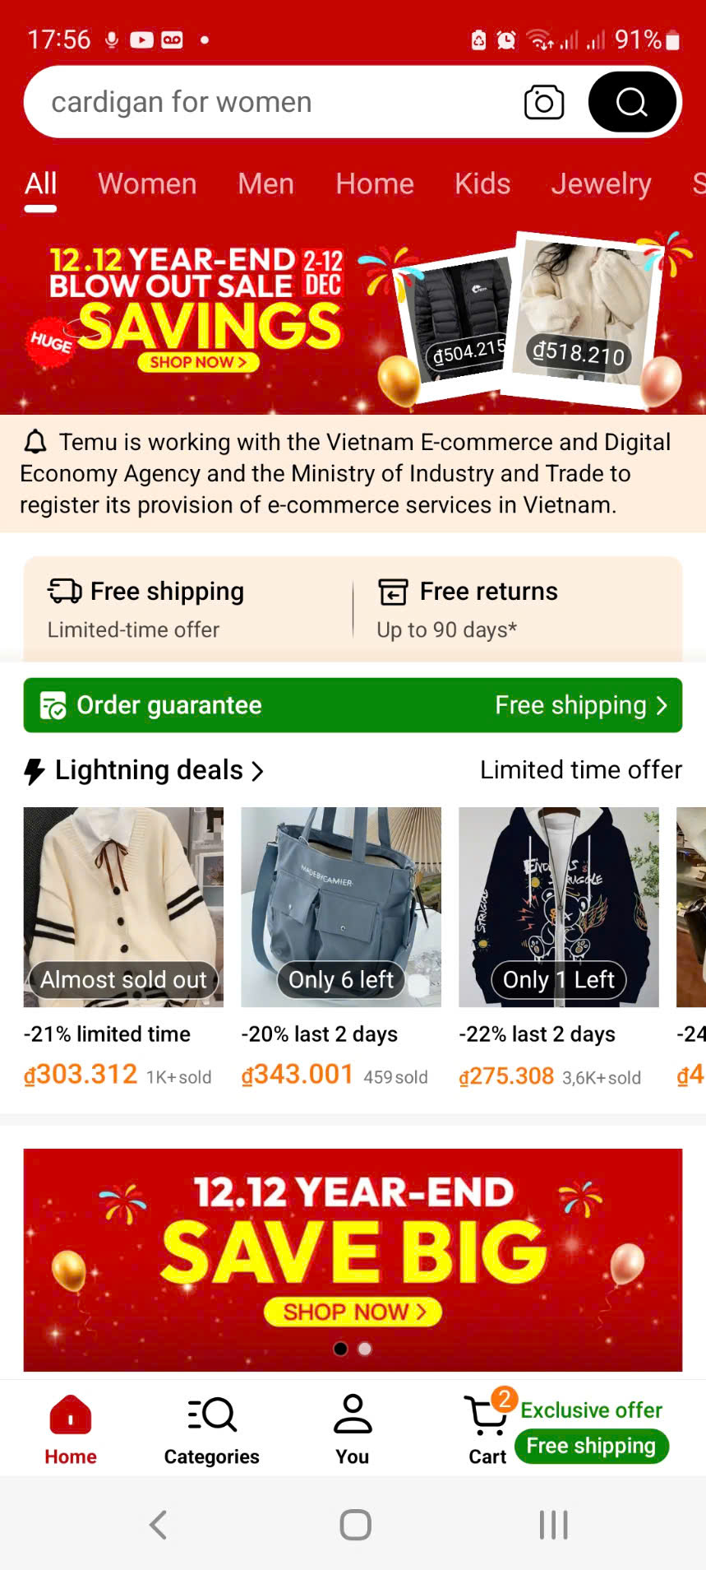Tap the green Free shipping badge near Cart
The image size is (706, 1570).
point(592,1446)
